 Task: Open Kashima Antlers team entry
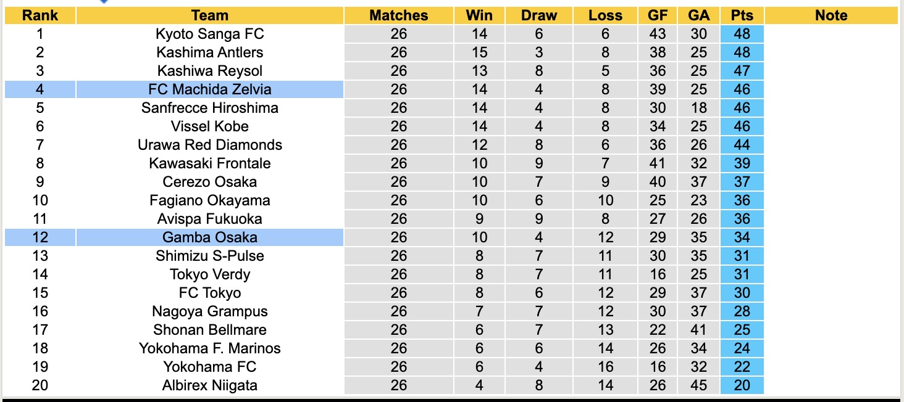[x=209, y=52]
